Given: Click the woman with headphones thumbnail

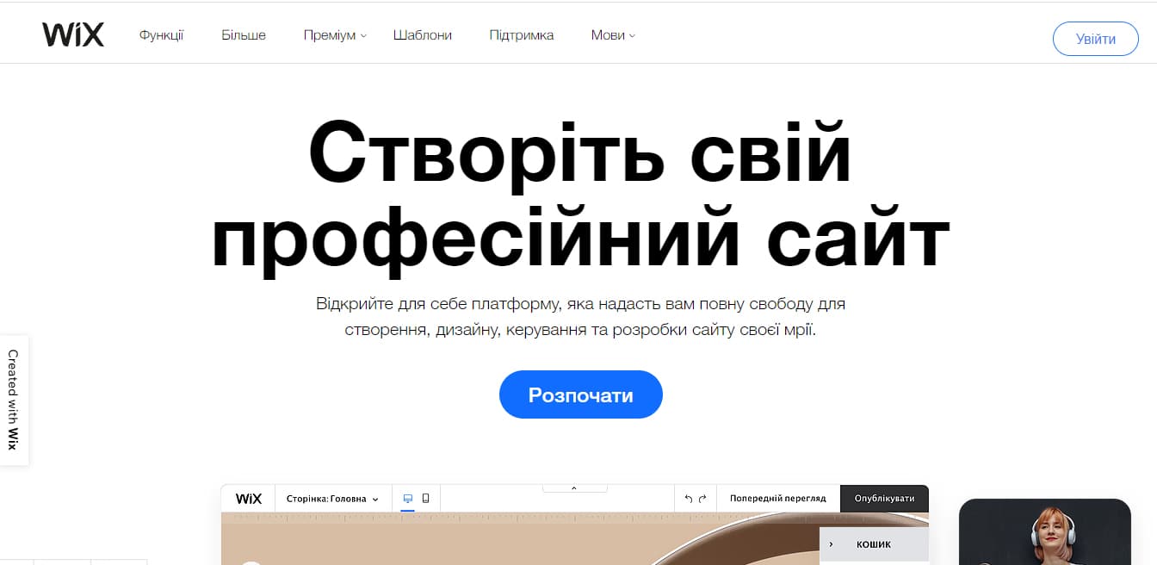Looking at the screenshot, I should click(x=1045, y=531).
